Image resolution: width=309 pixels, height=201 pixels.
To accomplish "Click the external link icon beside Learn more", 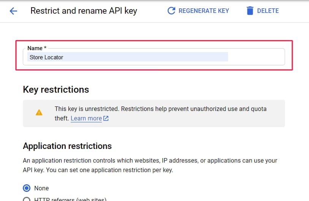I will click(106, 119).
